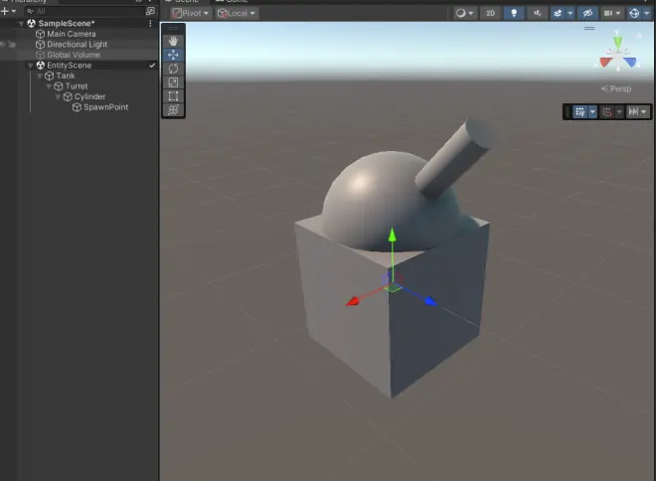Toggle Directional Light pickability hand icon
The width and height of the screenshot is (656, 481).
tap(12, 45)
